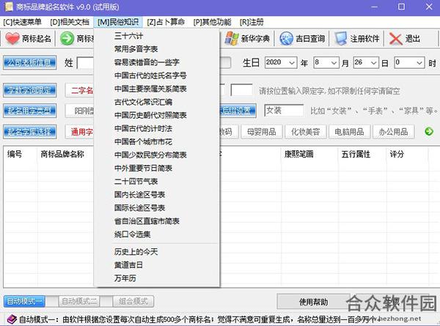Image resolution: width=440 pixels, height=326 pixels.
Task: Click the input field containing 女装
Action: click(x=284, y=111)
